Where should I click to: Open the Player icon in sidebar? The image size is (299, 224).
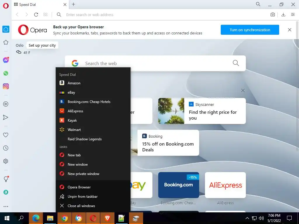point(6,104)
